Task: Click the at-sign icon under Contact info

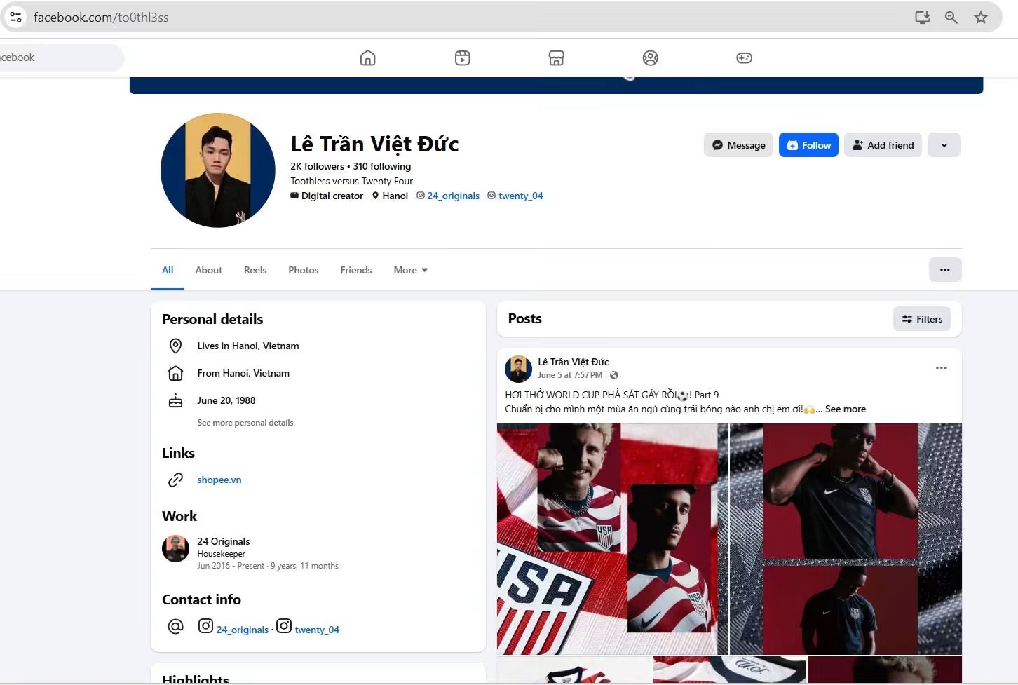Action: pyautogui.click(x=176, y=626)
